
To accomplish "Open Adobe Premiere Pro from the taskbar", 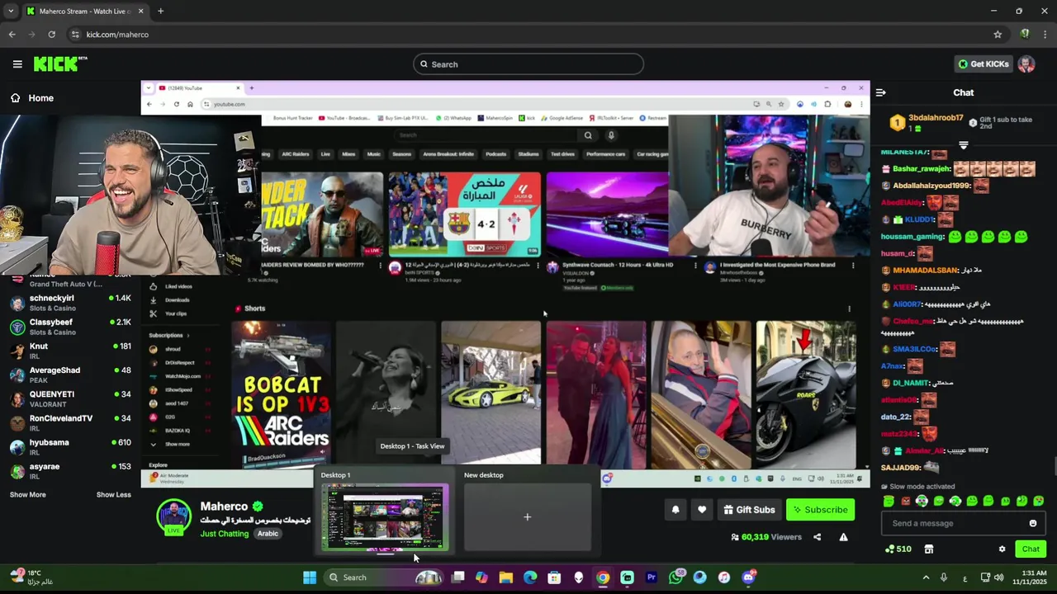I will coord(652,577).
